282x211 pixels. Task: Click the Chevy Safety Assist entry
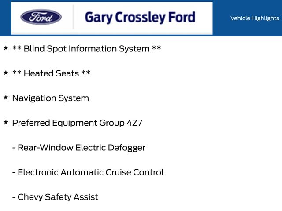click(x=55, y=197)
